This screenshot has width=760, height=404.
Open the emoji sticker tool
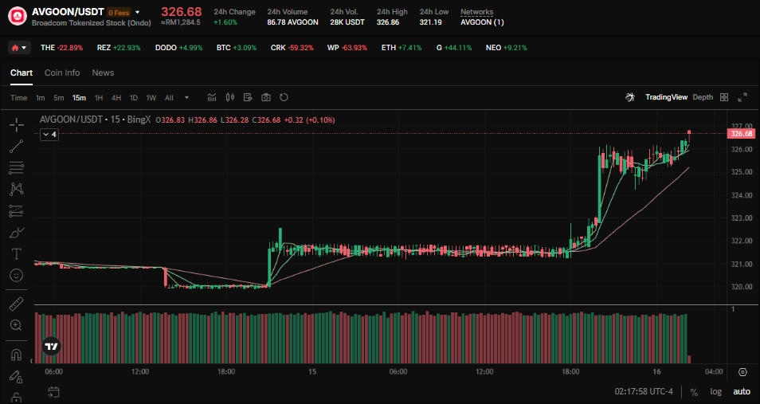click(x=16, y=276)
